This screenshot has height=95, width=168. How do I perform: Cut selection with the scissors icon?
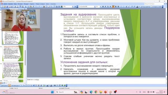(26, 7)
